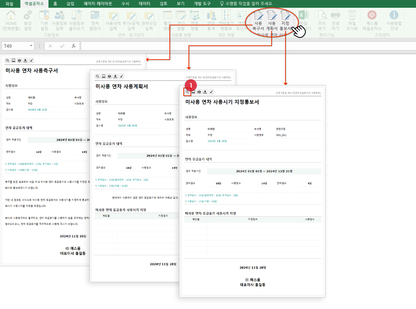The height and width of the screenshot is (309, 416).
Task: Open 추가/공제 입력 ribbon button
Action: (131, 20)
